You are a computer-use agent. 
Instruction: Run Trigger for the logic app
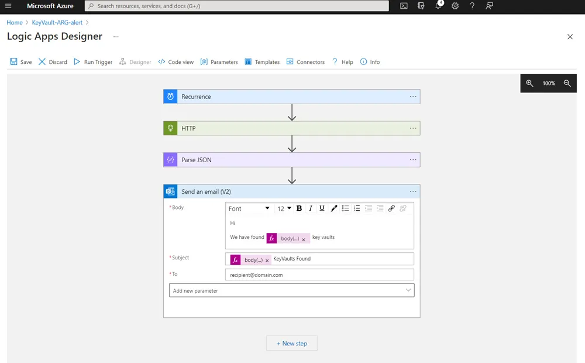[93, 62]
